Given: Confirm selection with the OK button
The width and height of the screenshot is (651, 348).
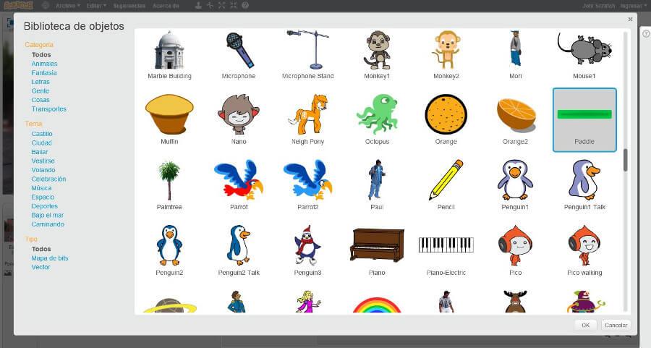Looking at the screenshot, I should point(586,325).
